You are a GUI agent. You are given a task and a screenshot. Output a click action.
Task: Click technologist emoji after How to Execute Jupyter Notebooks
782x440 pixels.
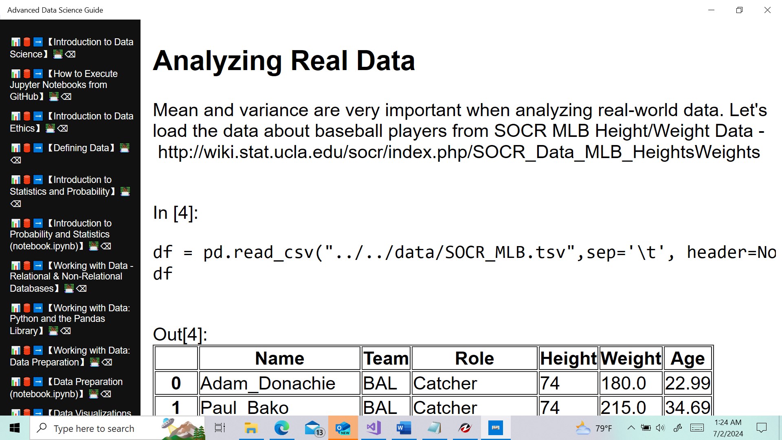click(54, 97)
